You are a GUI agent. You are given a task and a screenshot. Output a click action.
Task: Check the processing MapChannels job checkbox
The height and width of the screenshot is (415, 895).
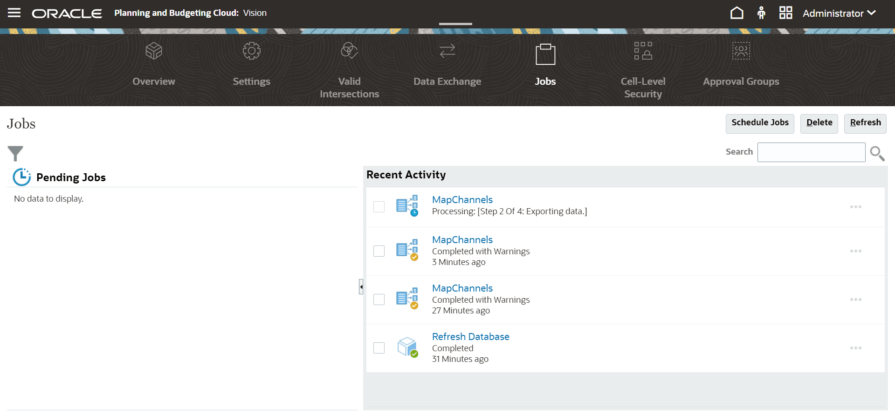point(379,206)
